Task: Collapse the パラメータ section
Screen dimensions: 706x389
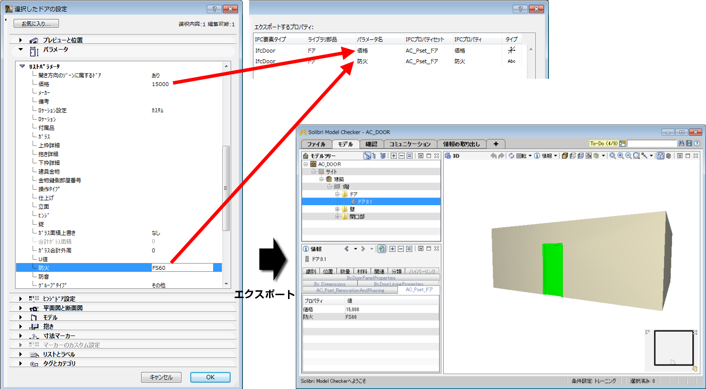Action: click(20, 49)
